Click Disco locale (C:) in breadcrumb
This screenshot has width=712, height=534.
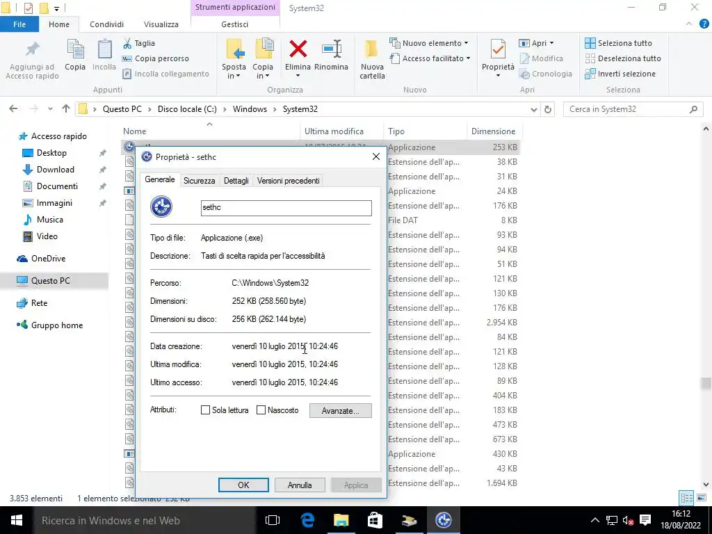(187, 109)
